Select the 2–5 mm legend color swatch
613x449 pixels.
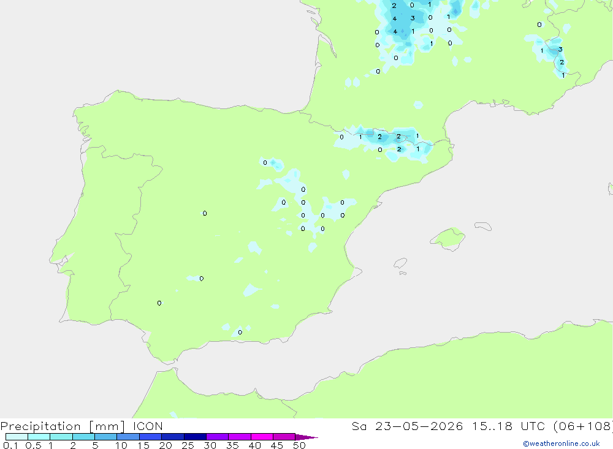pyautogui.click(x=83, y=437)
